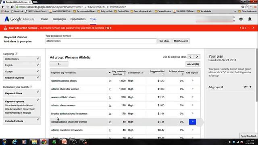Click the browser address bar

(128, 7)
